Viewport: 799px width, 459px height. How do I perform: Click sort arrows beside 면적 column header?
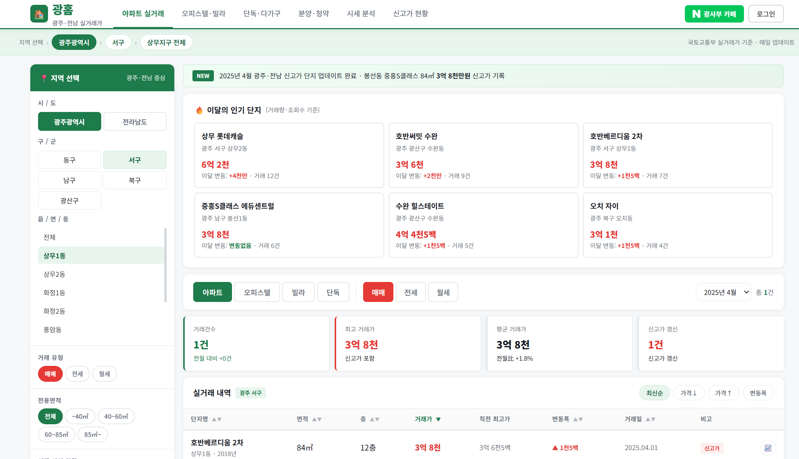[x=317, y=419]
